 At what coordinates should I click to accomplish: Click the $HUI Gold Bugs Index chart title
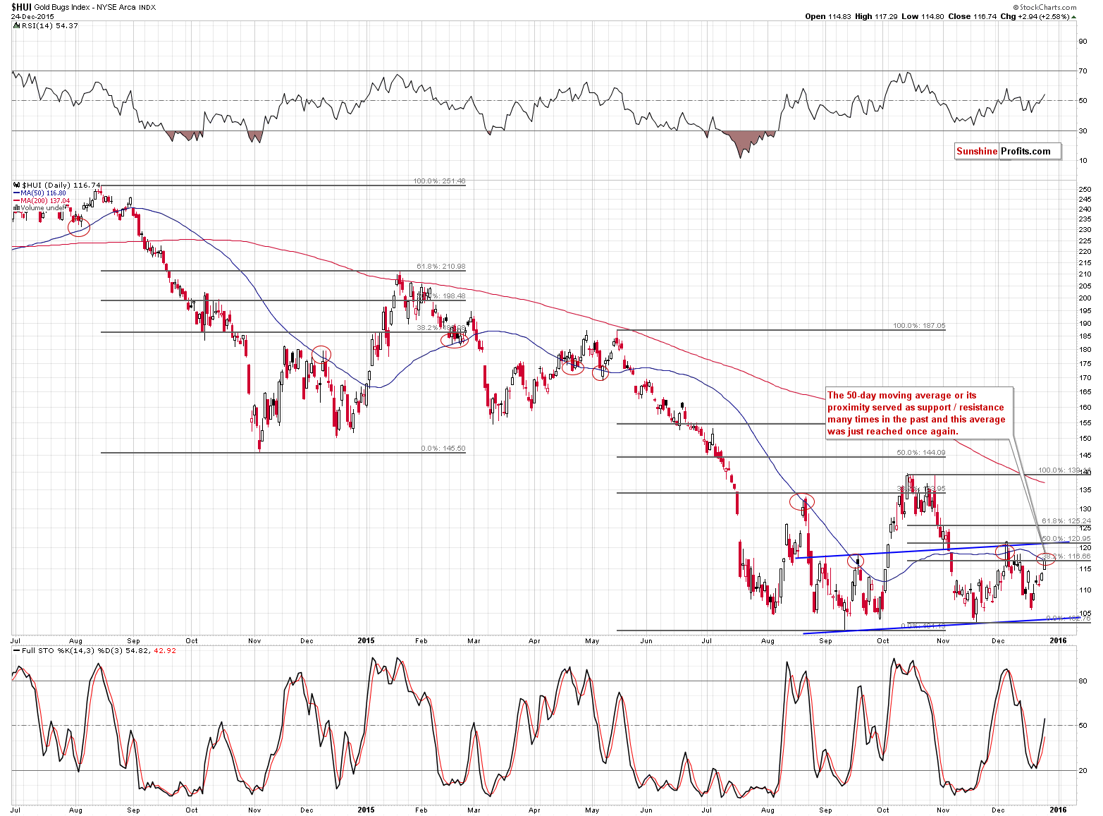click(x=83, y=7)
